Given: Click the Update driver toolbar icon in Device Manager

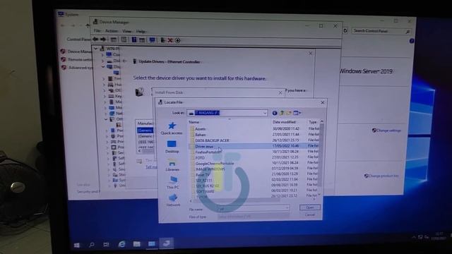Looking at the screenshot, I should click(x=163, y=40).
